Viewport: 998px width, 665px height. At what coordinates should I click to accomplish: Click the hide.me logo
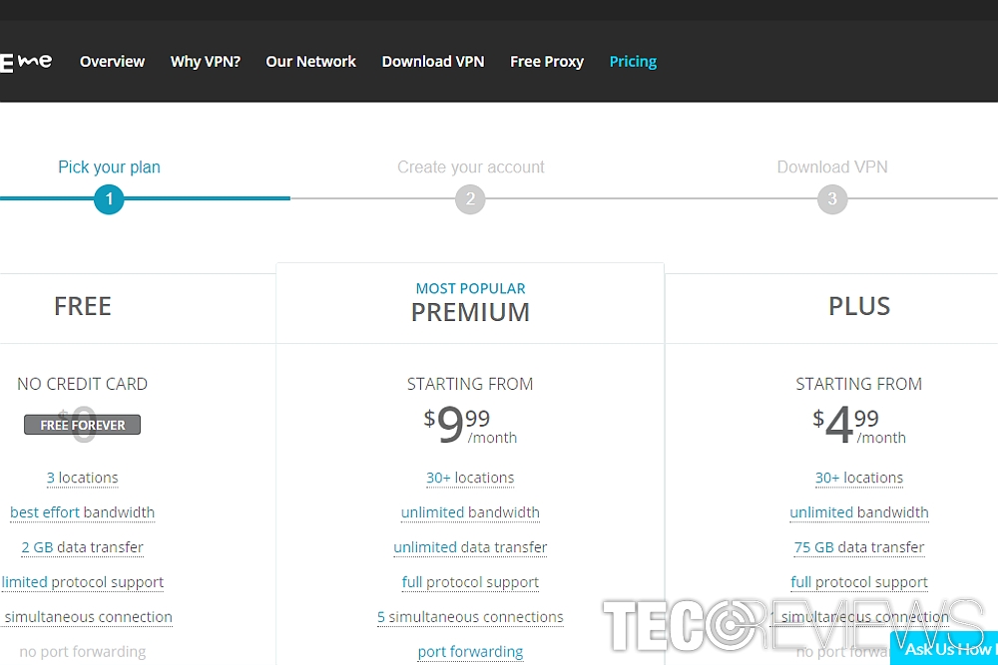[x=26, y=62]
